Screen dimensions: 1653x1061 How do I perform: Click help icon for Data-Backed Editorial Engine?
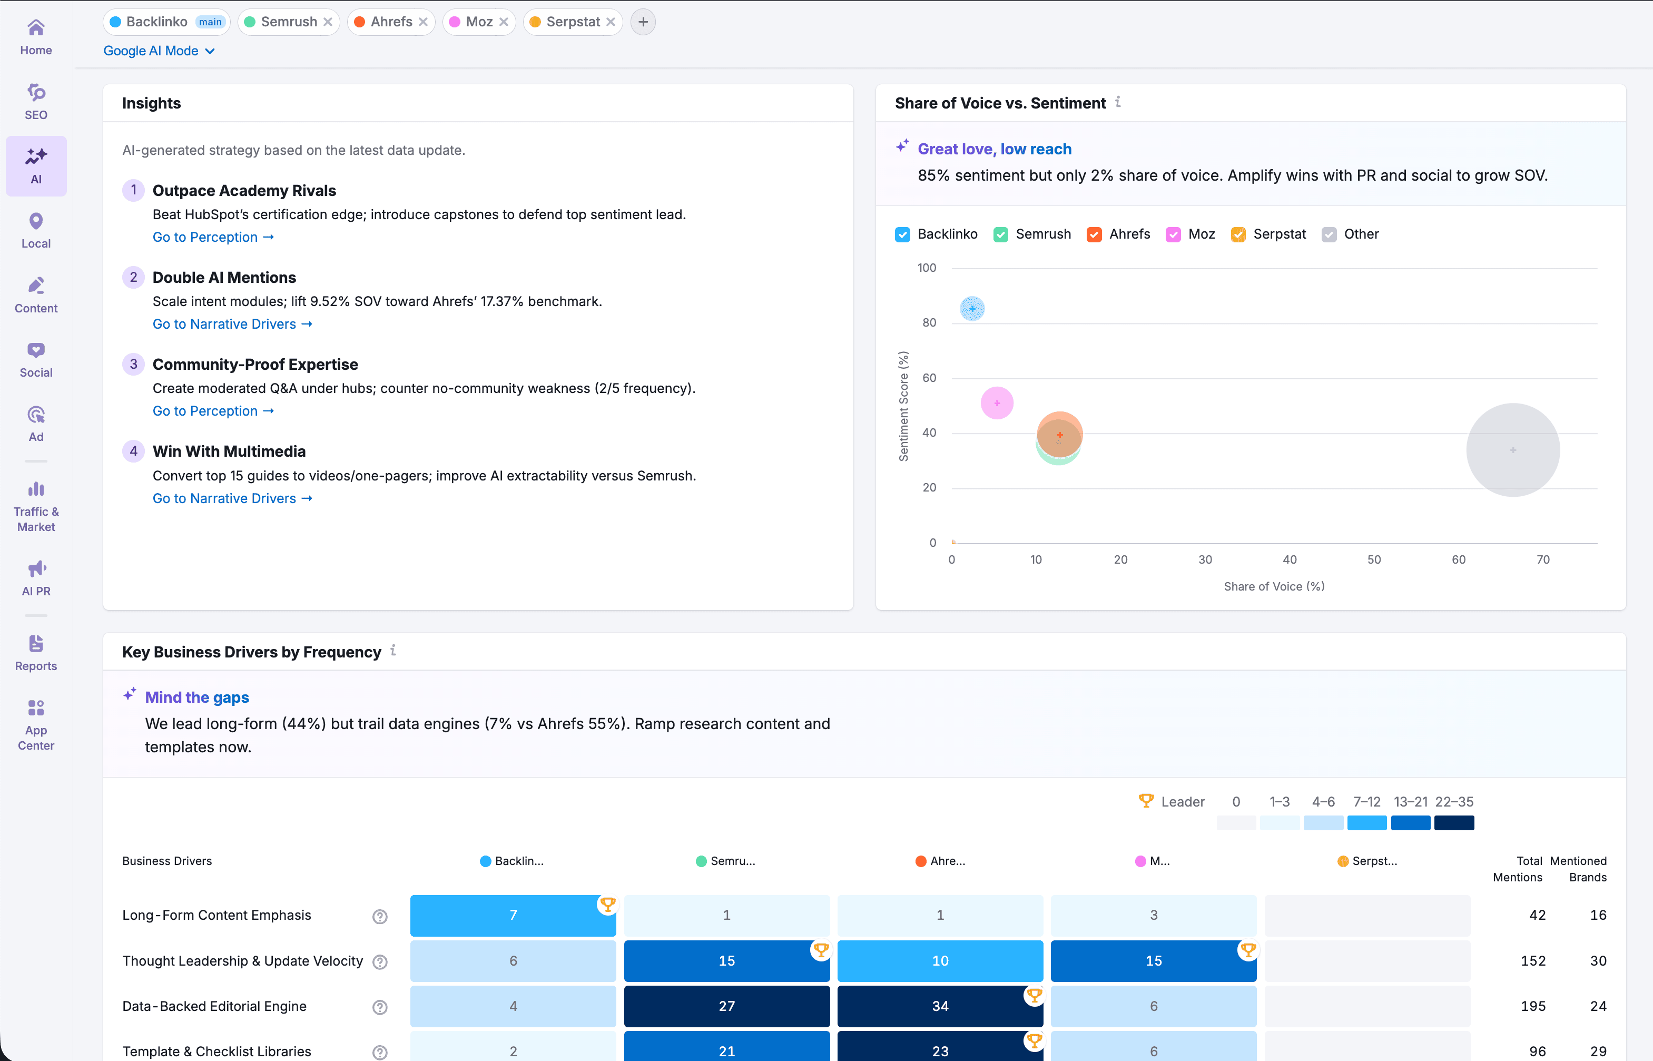point(379,1007)
